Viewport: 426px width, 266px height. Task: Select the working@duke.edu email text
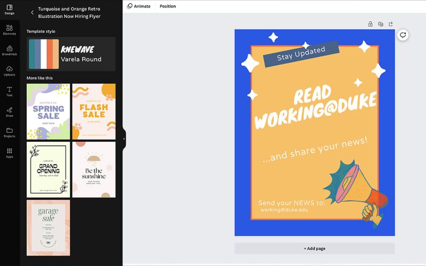point(284,210)
